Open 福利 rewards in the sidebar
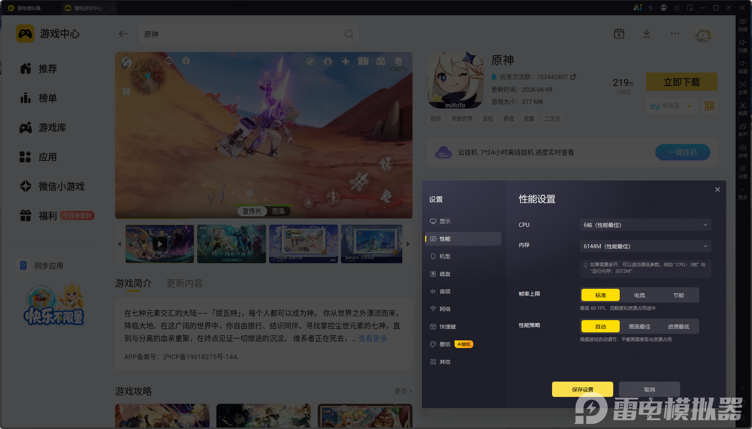Image resolution: width=752 pixels, height=429 pixels. click(56, 216)
